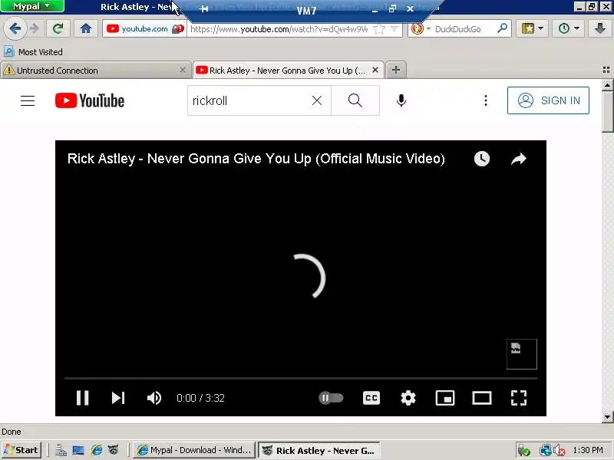Viewport: 614px width, 460px height.
Task: Clear the rickroll search text
Action: tap(317, 100)
